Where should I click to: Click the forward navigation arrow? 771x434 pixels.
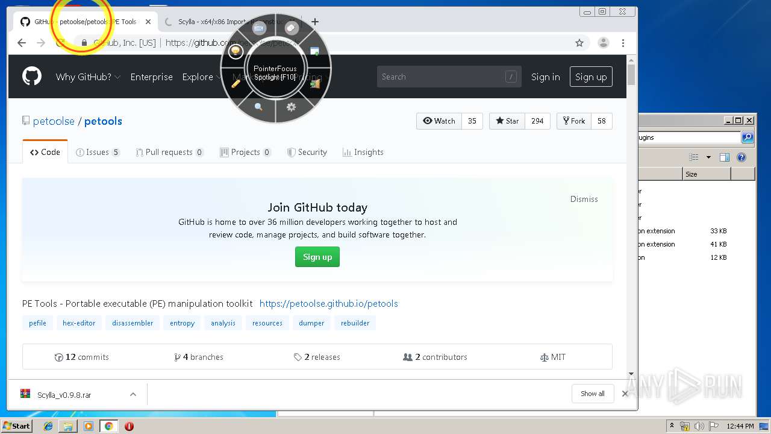coord(41,43)
